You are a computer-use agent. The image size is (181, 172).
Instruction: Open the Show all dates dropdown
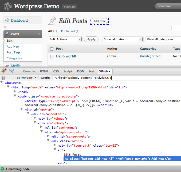123,39
